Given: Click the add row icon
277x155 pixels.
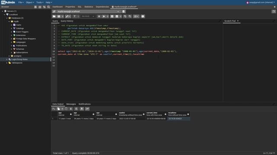Looking at the screenshot, I should tap(54, 109).
